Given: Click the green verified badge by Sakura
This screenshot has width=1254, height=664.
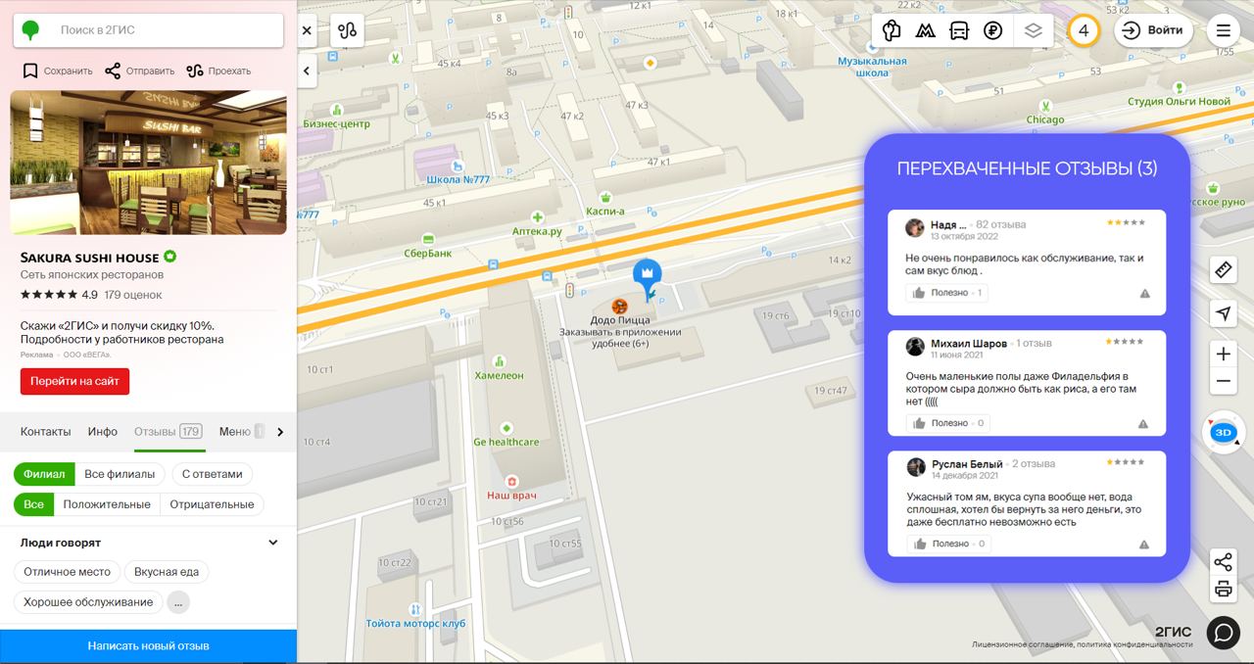Looking at the screenshot, I should point(170,257).
